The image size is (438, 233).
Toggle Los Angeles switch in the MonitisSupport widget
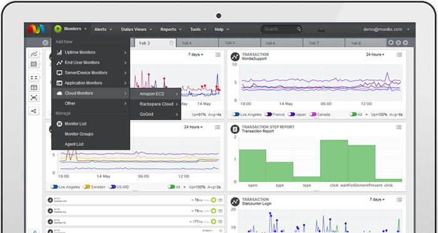(x=236, y=115)
